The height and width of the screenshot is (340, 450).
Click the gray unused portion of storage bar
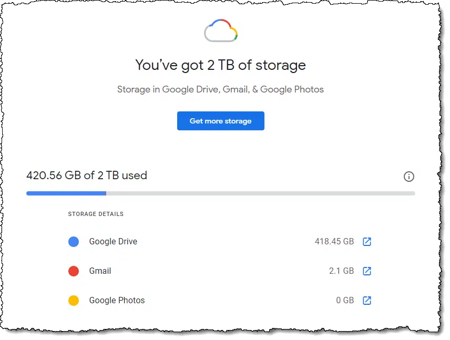click(x=261, y=193)
